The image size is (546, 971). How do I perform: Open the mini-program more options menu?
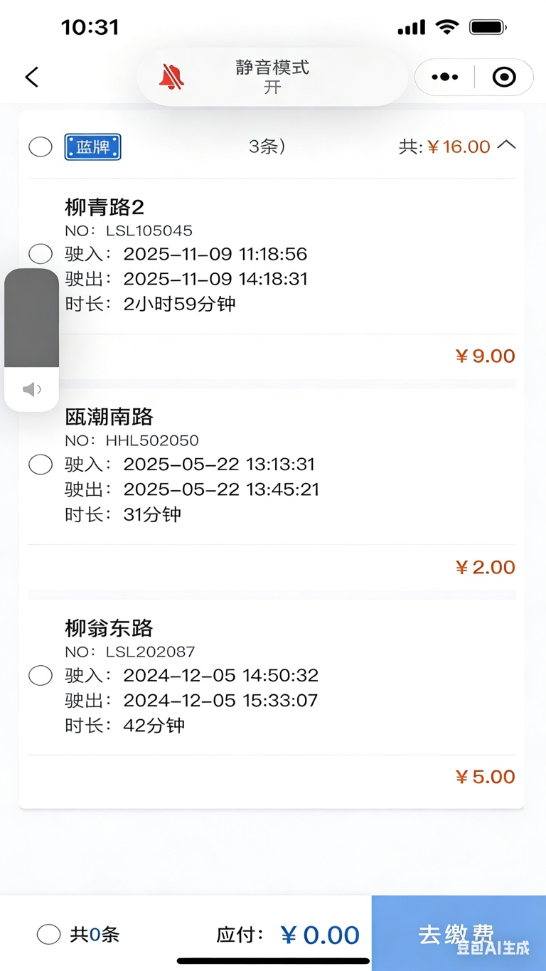445,77
